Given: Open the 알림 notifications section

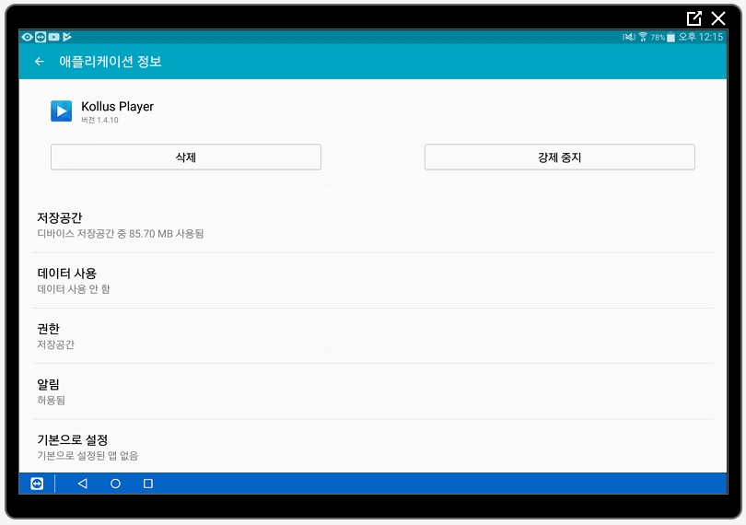Looking at the screenshot, I should (x=373, y=391).
